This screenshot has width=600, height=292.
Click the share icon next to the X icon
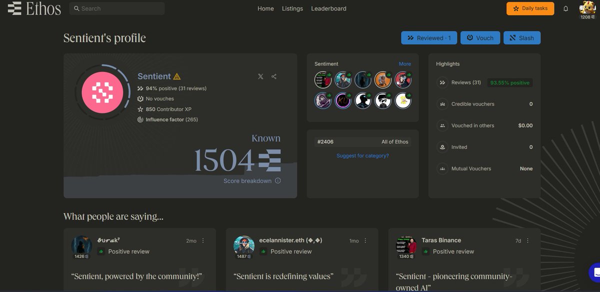[x=273, y=76]
